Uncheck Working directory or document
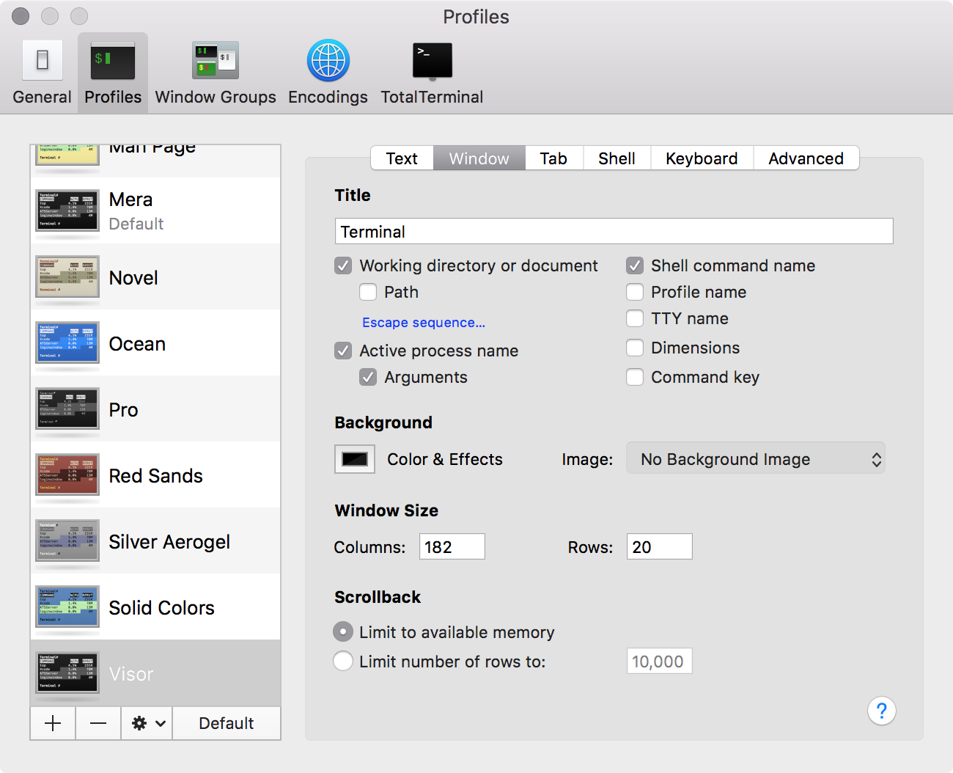The image size is (953, 773). (343, 265)
